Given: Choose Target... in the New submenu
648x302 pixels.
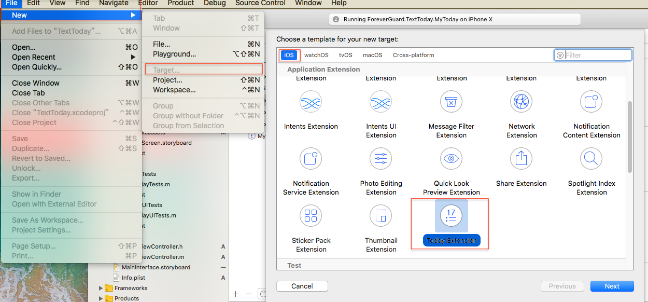Looking at the screenshot, I should pyautogui.click(x=203, y=70).
